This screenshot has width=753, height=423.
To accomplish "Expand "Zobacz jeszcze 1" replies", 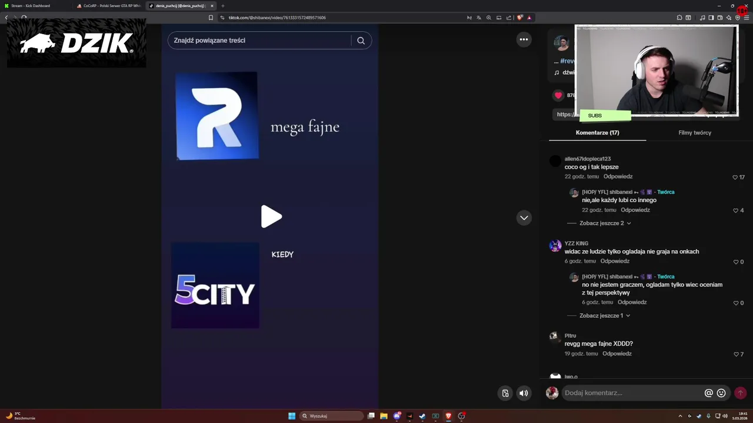I will click(605, 315).
